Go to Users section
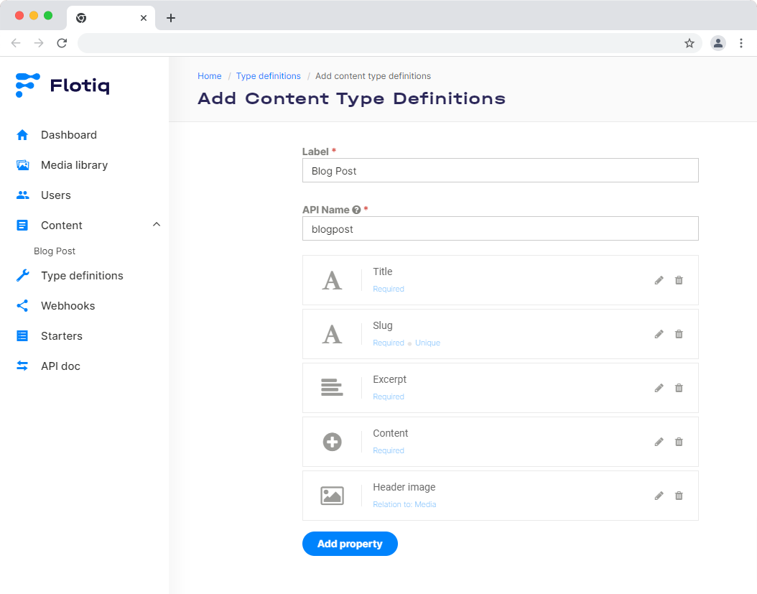Screen dimensions: 757x594 pyautogui.click(x=56, y=195)
